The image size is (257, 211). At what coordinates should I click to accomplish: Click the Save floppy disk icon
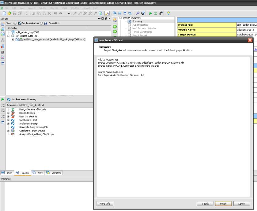(15, 13)
